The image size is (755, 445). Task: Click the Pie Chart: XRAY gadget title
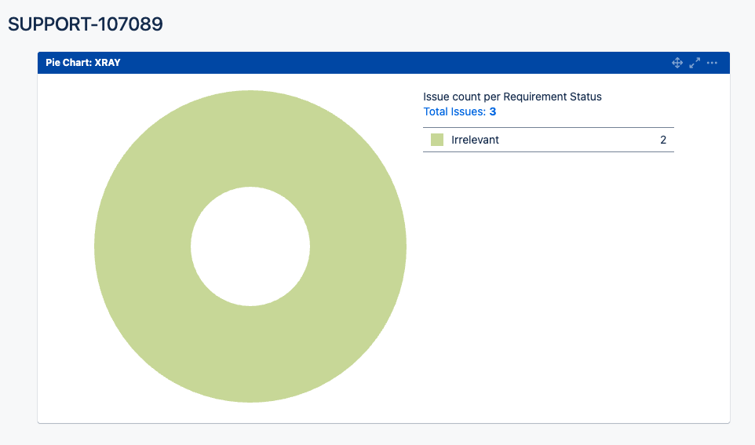click(x=82, y=63)
